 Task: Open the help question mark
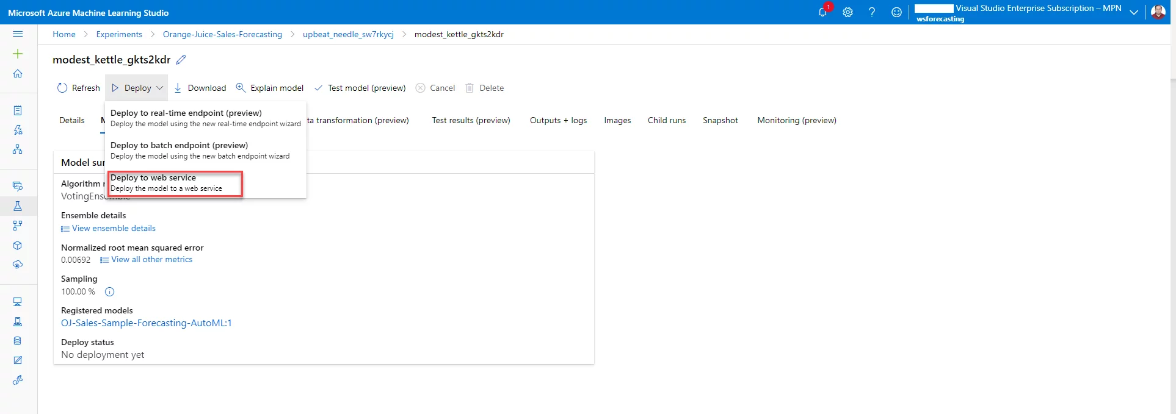[872, 12]
